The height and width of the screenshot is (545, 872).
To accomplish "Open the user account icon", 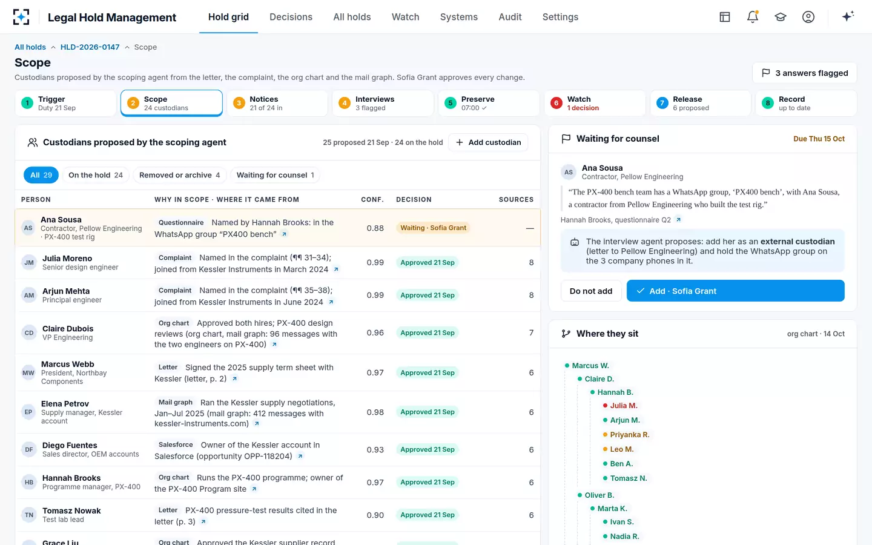I will click(808, 17).
